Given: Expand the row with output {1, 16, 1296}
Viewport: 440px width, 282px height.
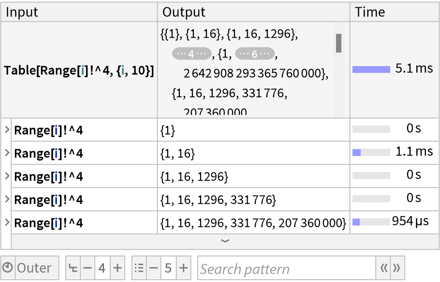Looking at the screenshot, I should pos(7,176).
